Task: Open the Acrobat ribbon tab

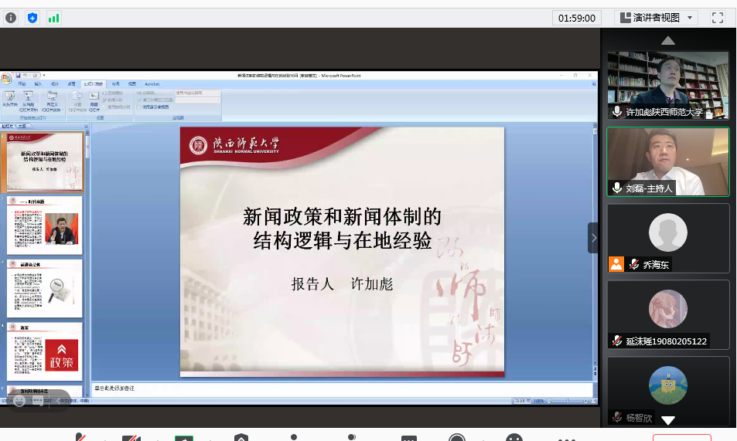Action: pyautogui.click(x=152, y=83)
